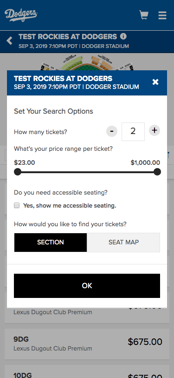Close the search options dialog
The height and width of the screenshot is (378, 174).
coord(155,82)
